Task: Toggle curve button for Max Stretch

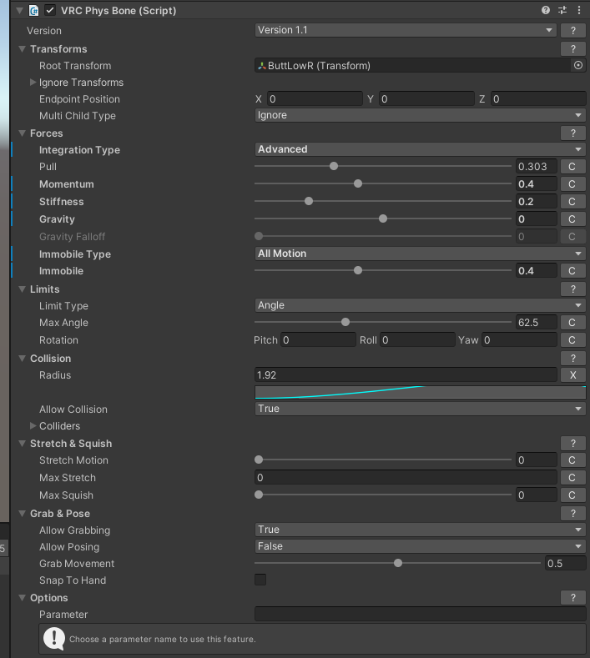Action: (572, 478)
